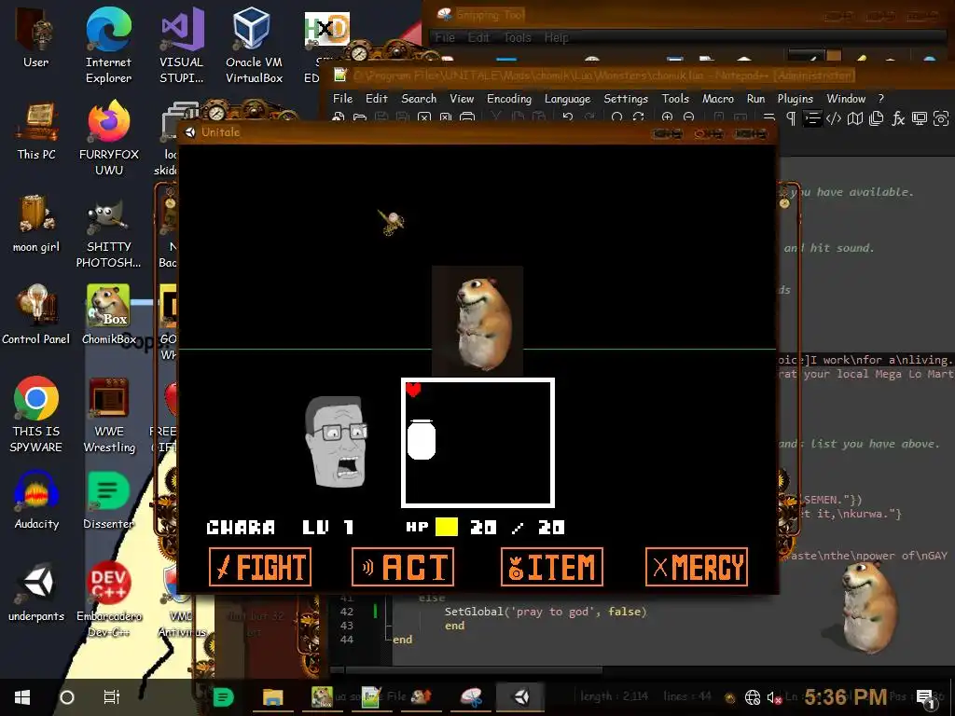Open the Language menu in Notepad++
The width and height of the screenshot is (955, 716).
[567, 98]
